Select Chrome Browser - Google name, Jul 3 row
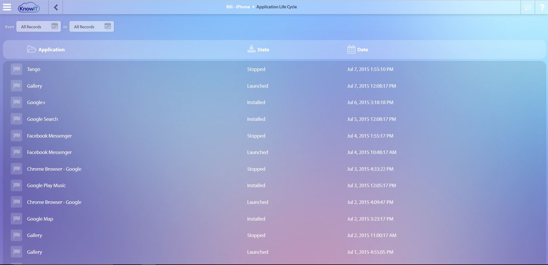This screenshot has height=265, width=548. coord(54,169)
